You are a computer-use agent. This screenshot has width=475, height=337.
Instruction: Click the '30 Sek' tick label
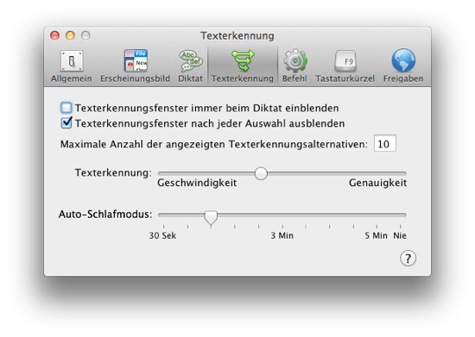coord(162,235)
